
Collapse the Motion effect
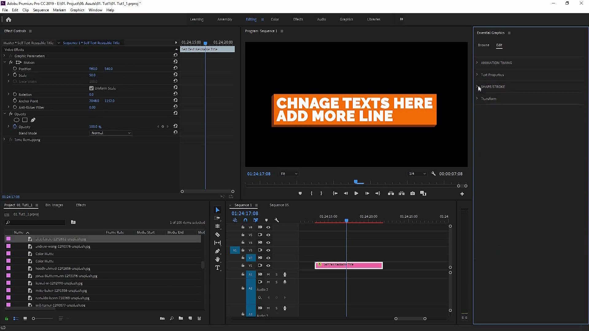click(x=5, y=62)
